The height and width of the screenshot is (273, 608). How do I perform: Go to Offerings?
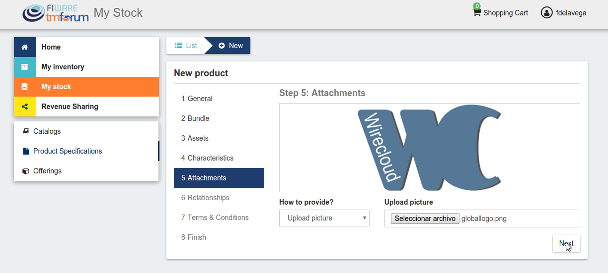click(x=86, y=171)
